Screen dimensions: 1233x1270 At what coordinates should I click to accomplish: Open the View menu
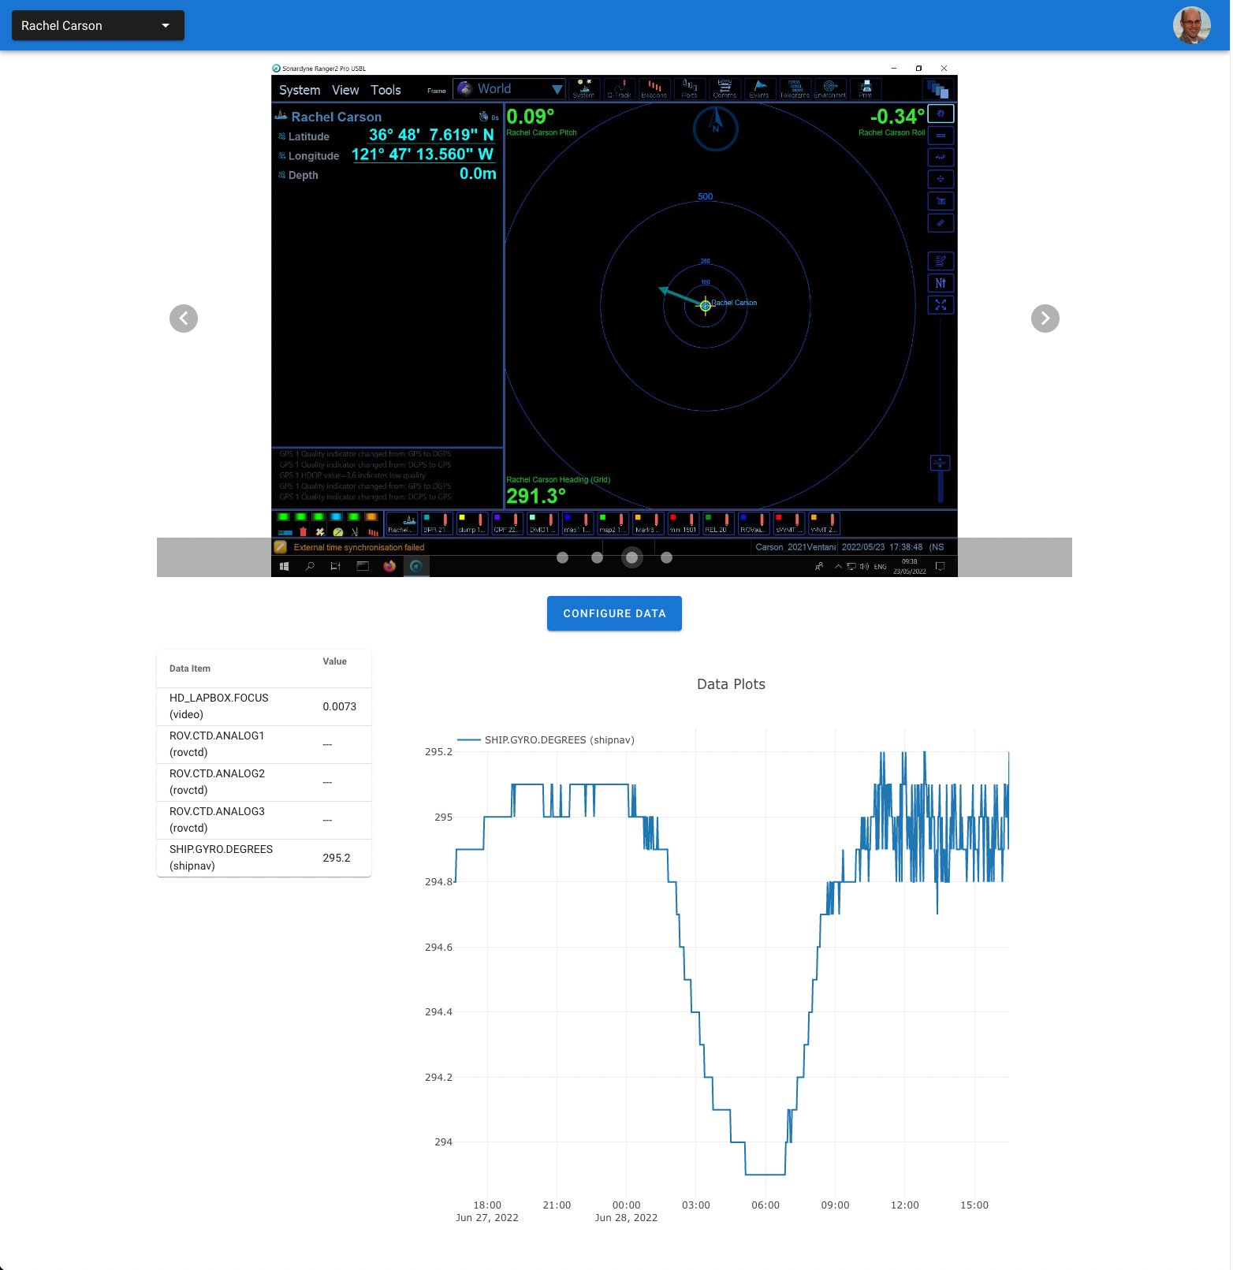click(x=345, y=90)
